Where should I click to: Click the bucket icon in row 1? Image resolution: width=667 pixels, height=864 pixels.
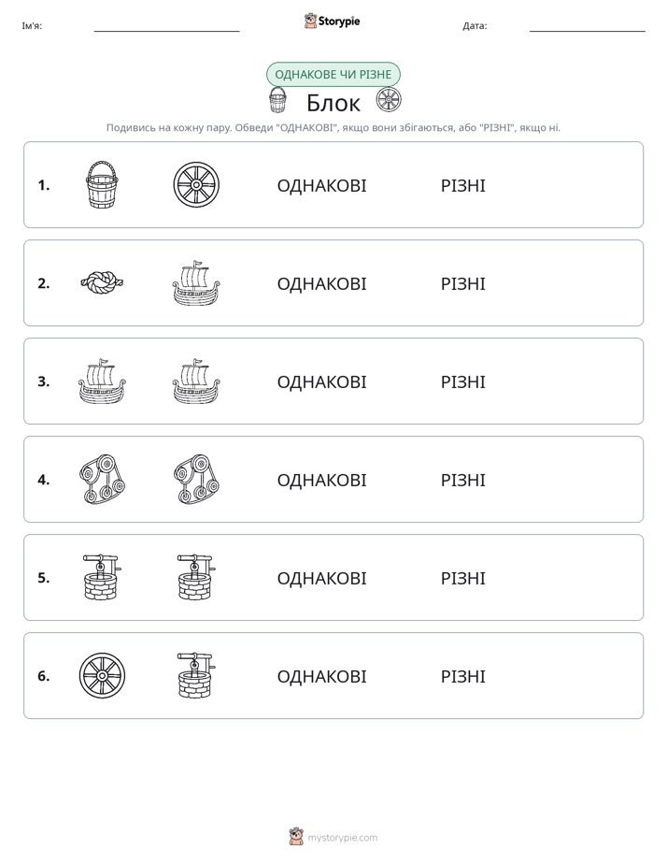pyautogui.click(x=102, y=184)
